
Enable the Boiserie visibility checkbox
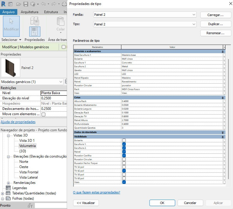[x=124, y=140]
